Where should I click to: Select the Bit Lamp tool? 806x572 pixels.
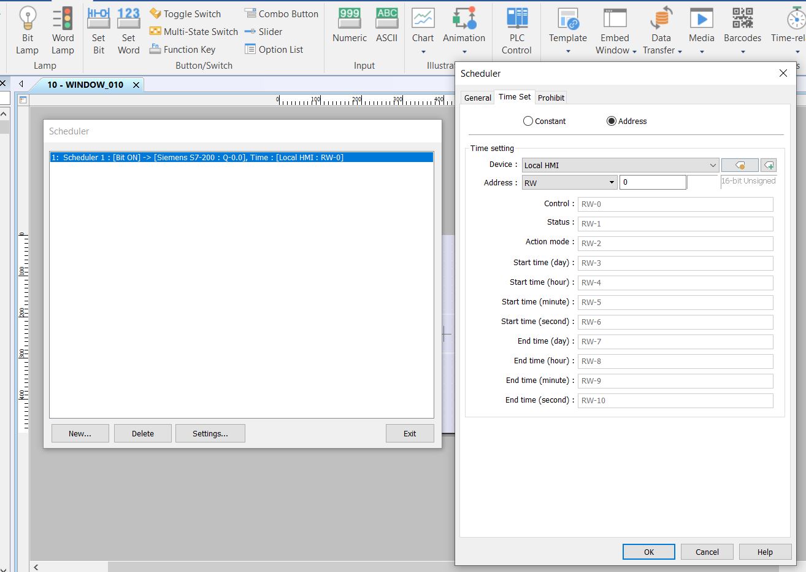(27, 31)
